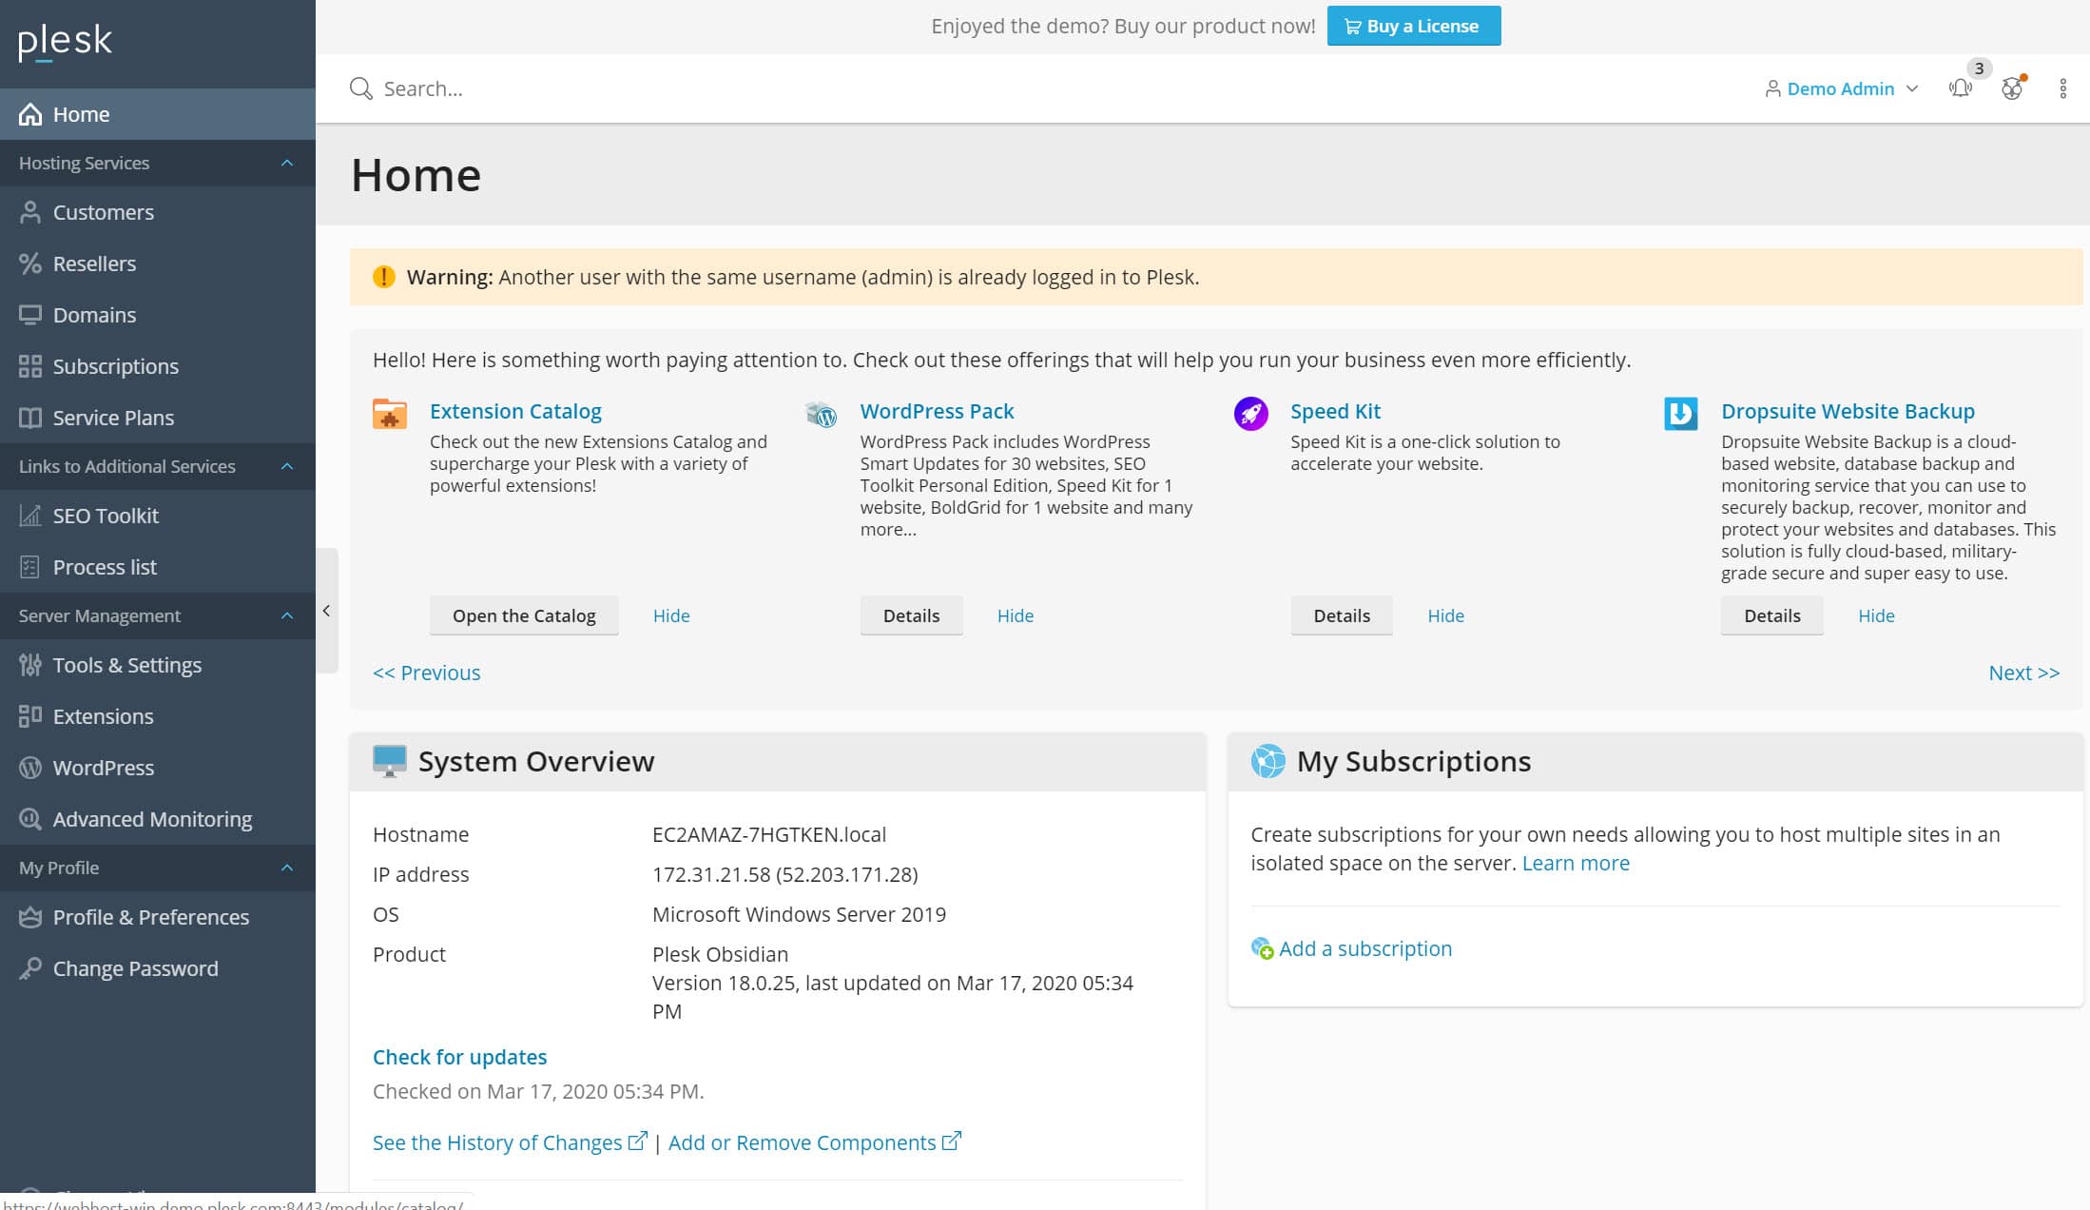2090x1210 pixels.
Task: Hide the WordPress Pack promotion
Action: coord(1016,615)
